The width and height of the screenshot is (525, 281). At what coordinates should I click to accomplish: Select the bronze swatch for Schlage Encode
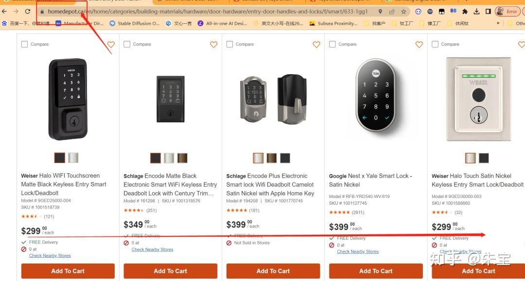[x=182, y=158]
